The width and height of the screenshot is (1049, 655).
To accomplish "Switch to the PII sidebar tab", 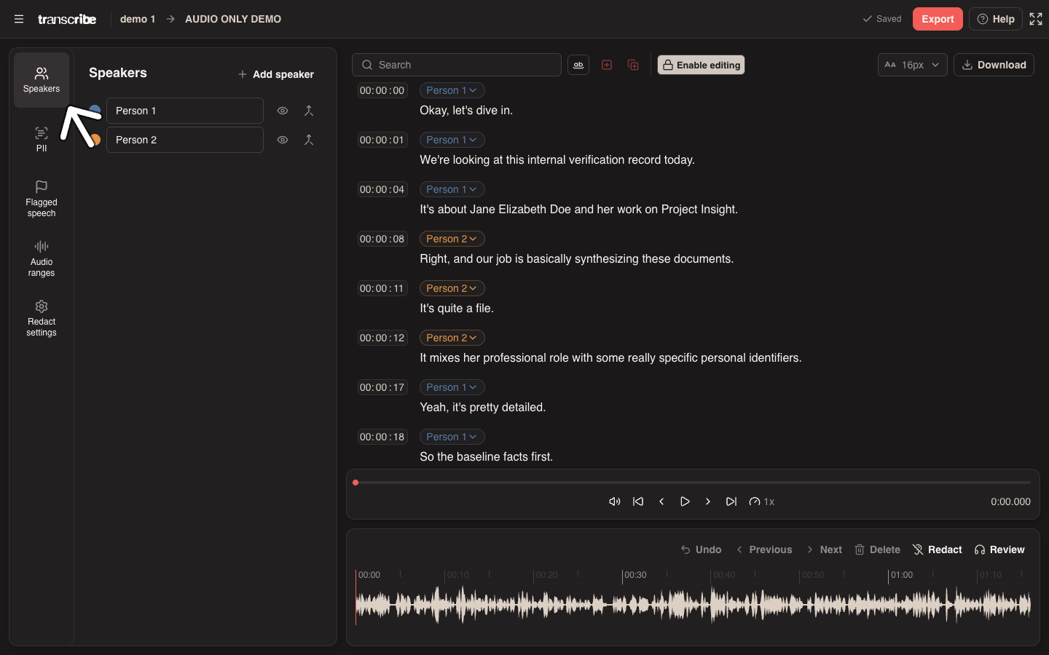I will (42, 139).
